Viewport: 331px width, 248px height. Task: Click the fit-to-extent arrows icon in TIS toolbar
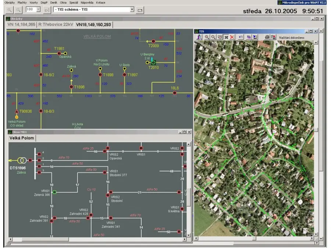point(226,37)
